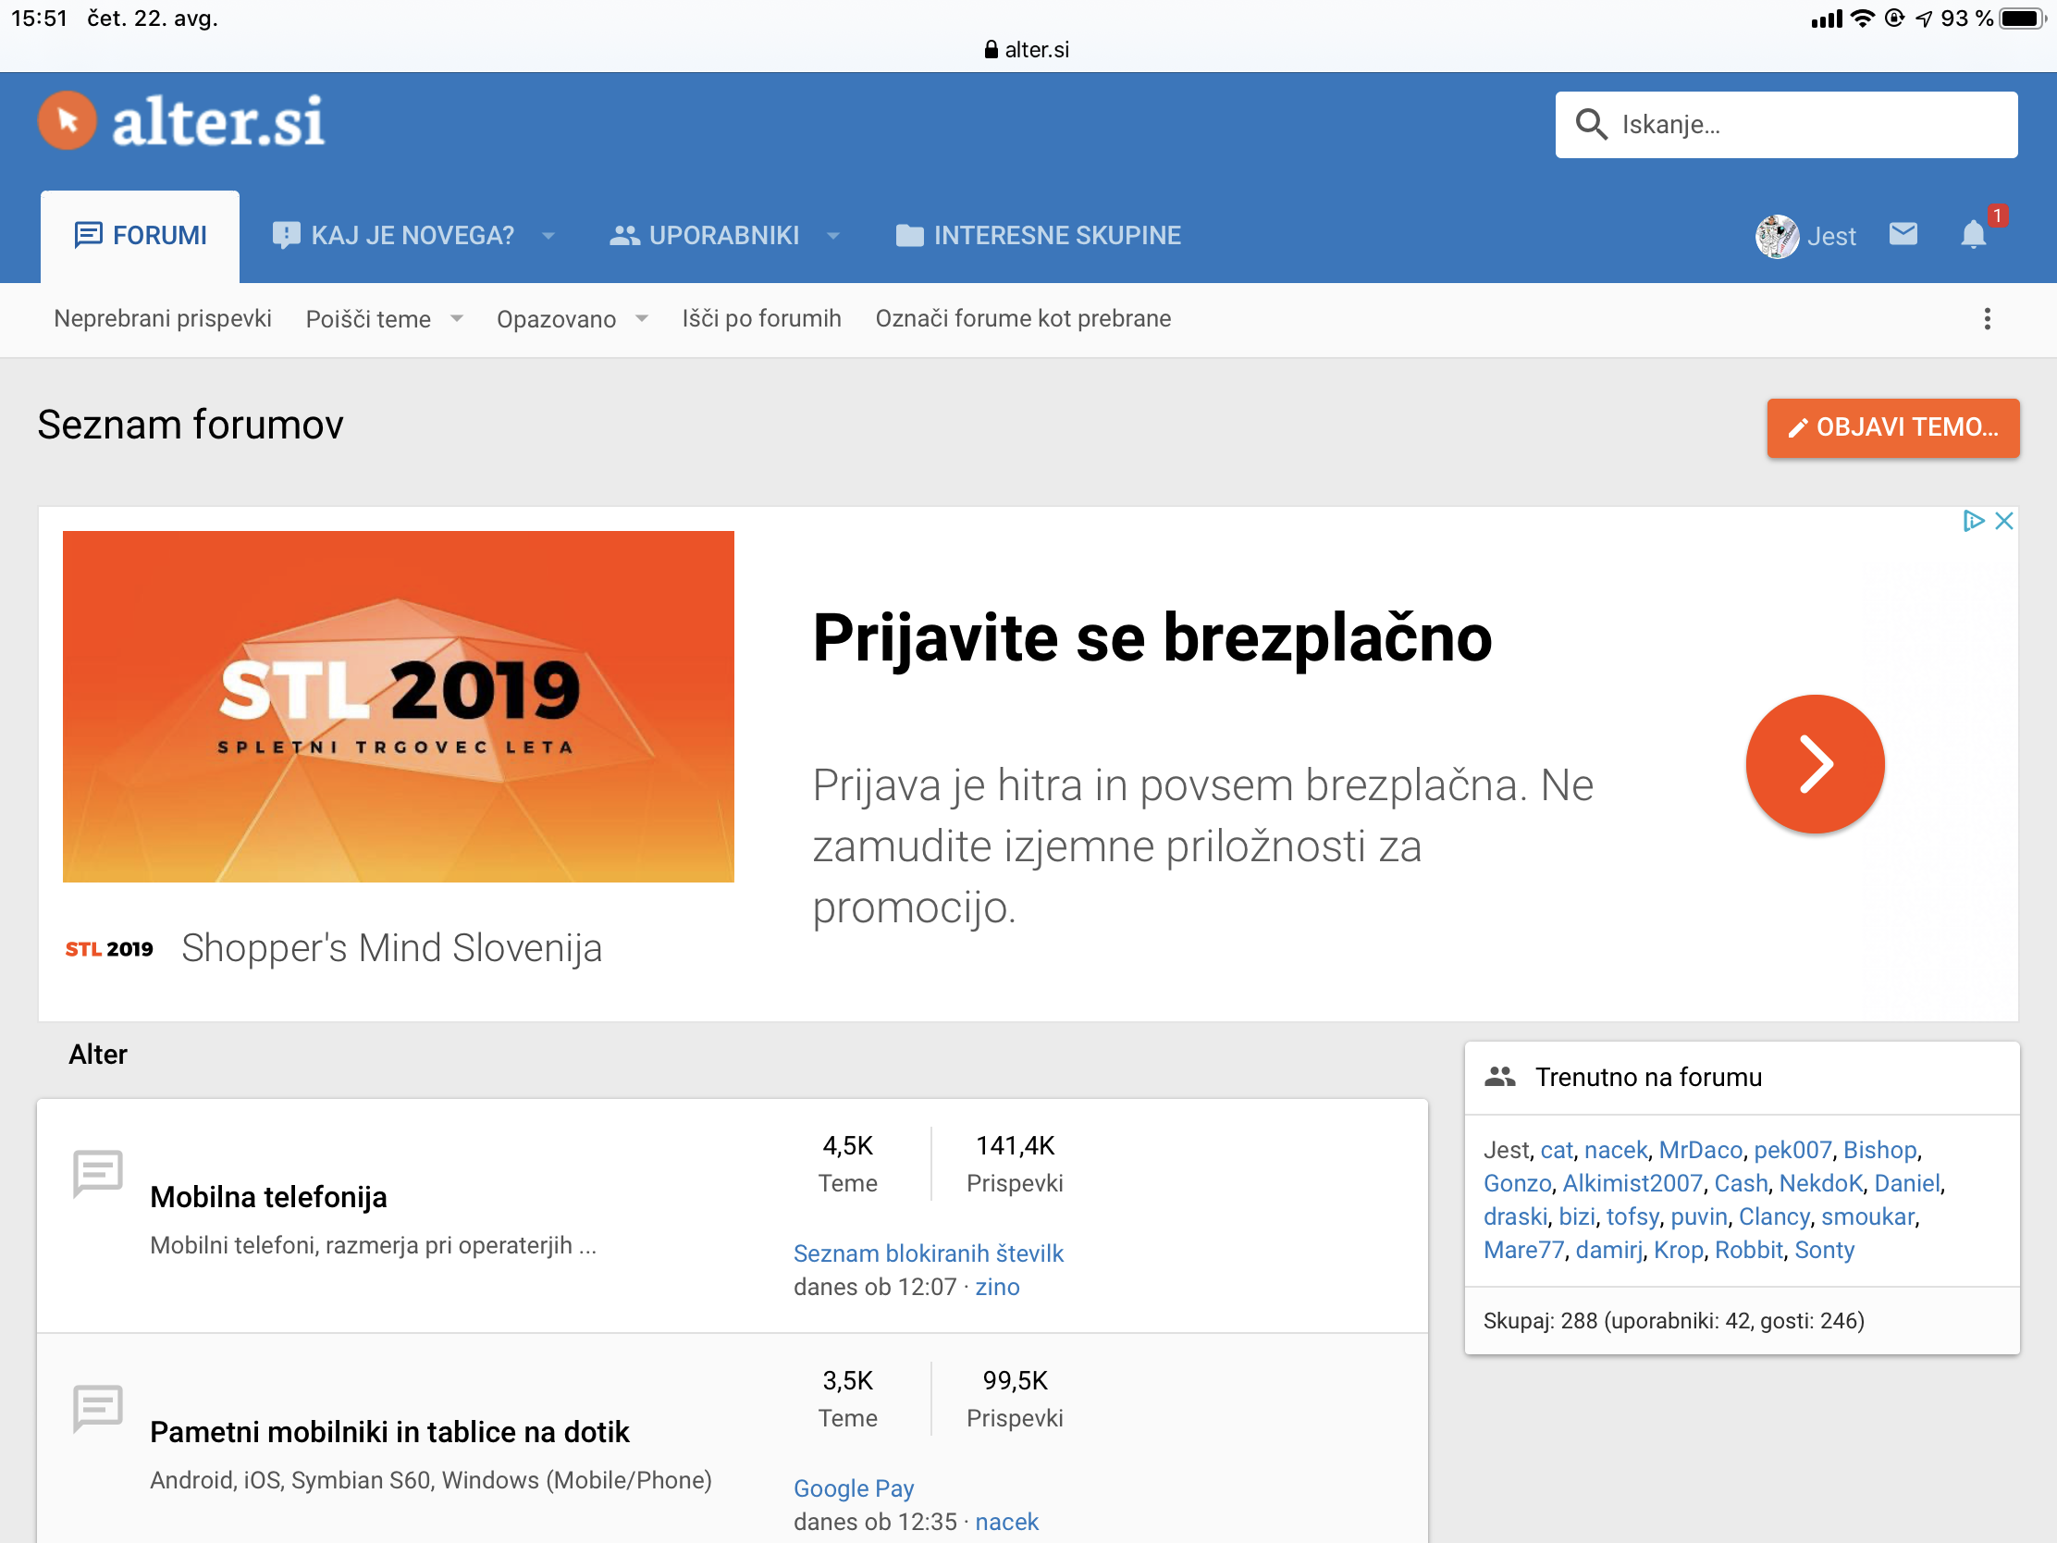Select Išči po forumih
Screen dimensions: 2057x1543
point(761,319)
